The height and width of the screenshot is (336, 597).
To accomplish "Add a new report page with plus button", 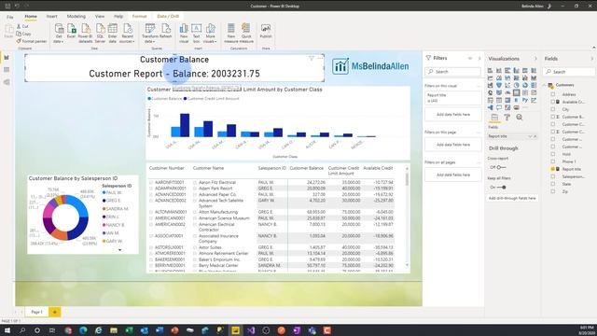I will tap(54, 312).
